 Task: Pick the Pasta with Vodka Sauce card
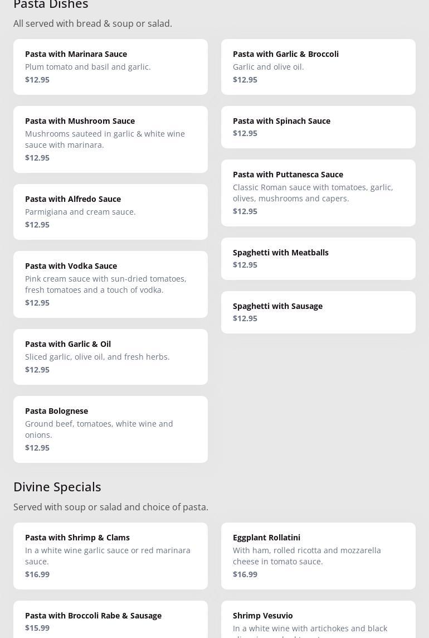tap(110, 284)
